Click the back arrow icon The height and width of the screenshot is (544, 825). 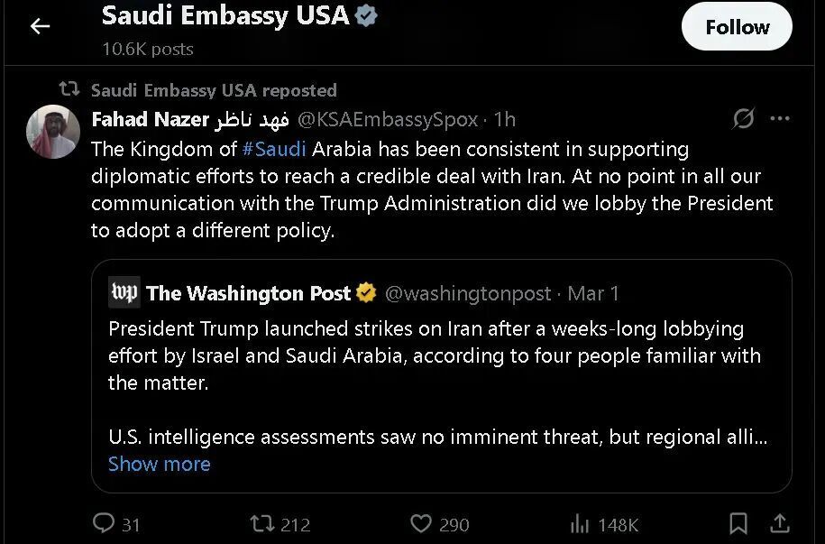pyautogui.click(x=40, y=26)
